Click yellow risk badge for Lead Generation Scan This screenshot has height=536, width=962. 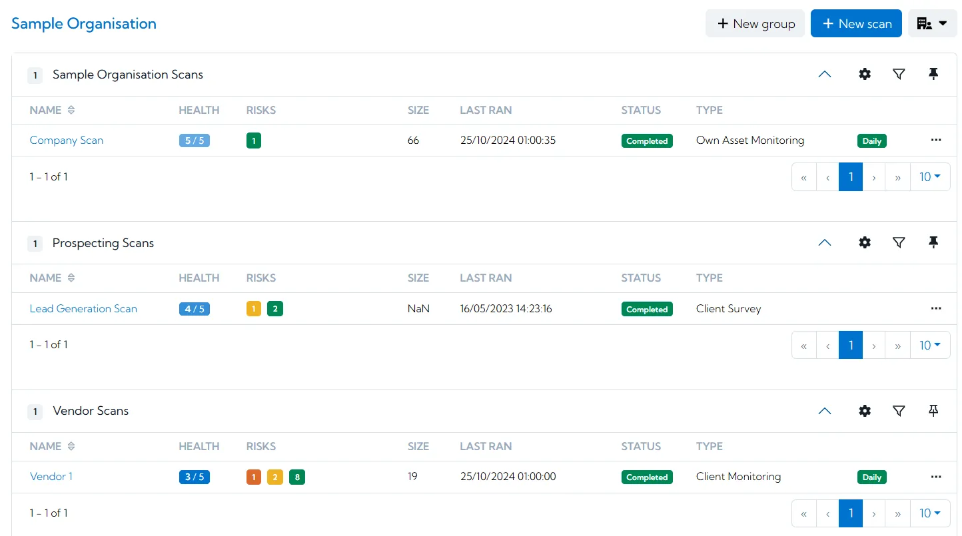tap(253, 309)
